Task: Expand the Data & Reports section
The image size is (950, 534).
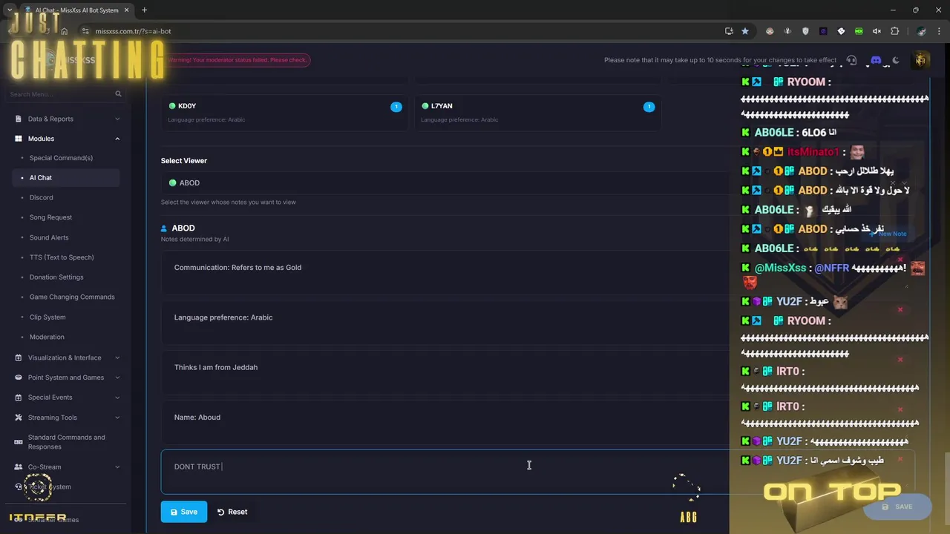Action: tap(117, 119)
